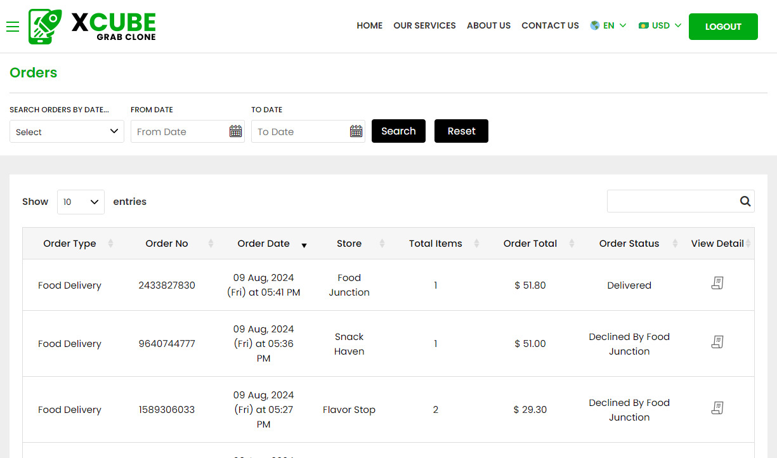The height and width of the screenshot is (458, 777).
Task: Open the Search Orders By Date select box
Action: 66,131
